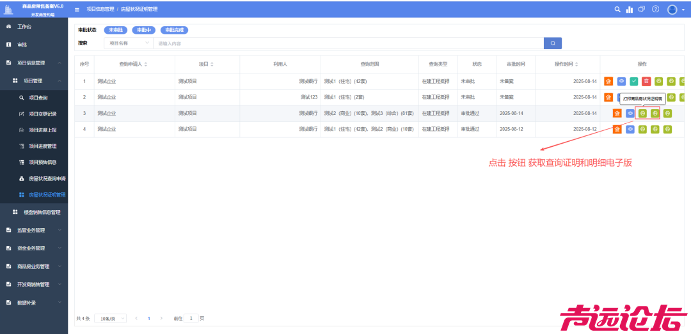Open the 项目名称 search field dropdown
The image size is (691, 334).
click(x=128, y=43)
